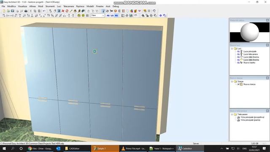
Task: Save the project with the floppy disk icon
Action: pos(12,11)
